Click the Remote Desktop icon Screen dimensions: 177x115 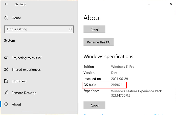(7, 93)
